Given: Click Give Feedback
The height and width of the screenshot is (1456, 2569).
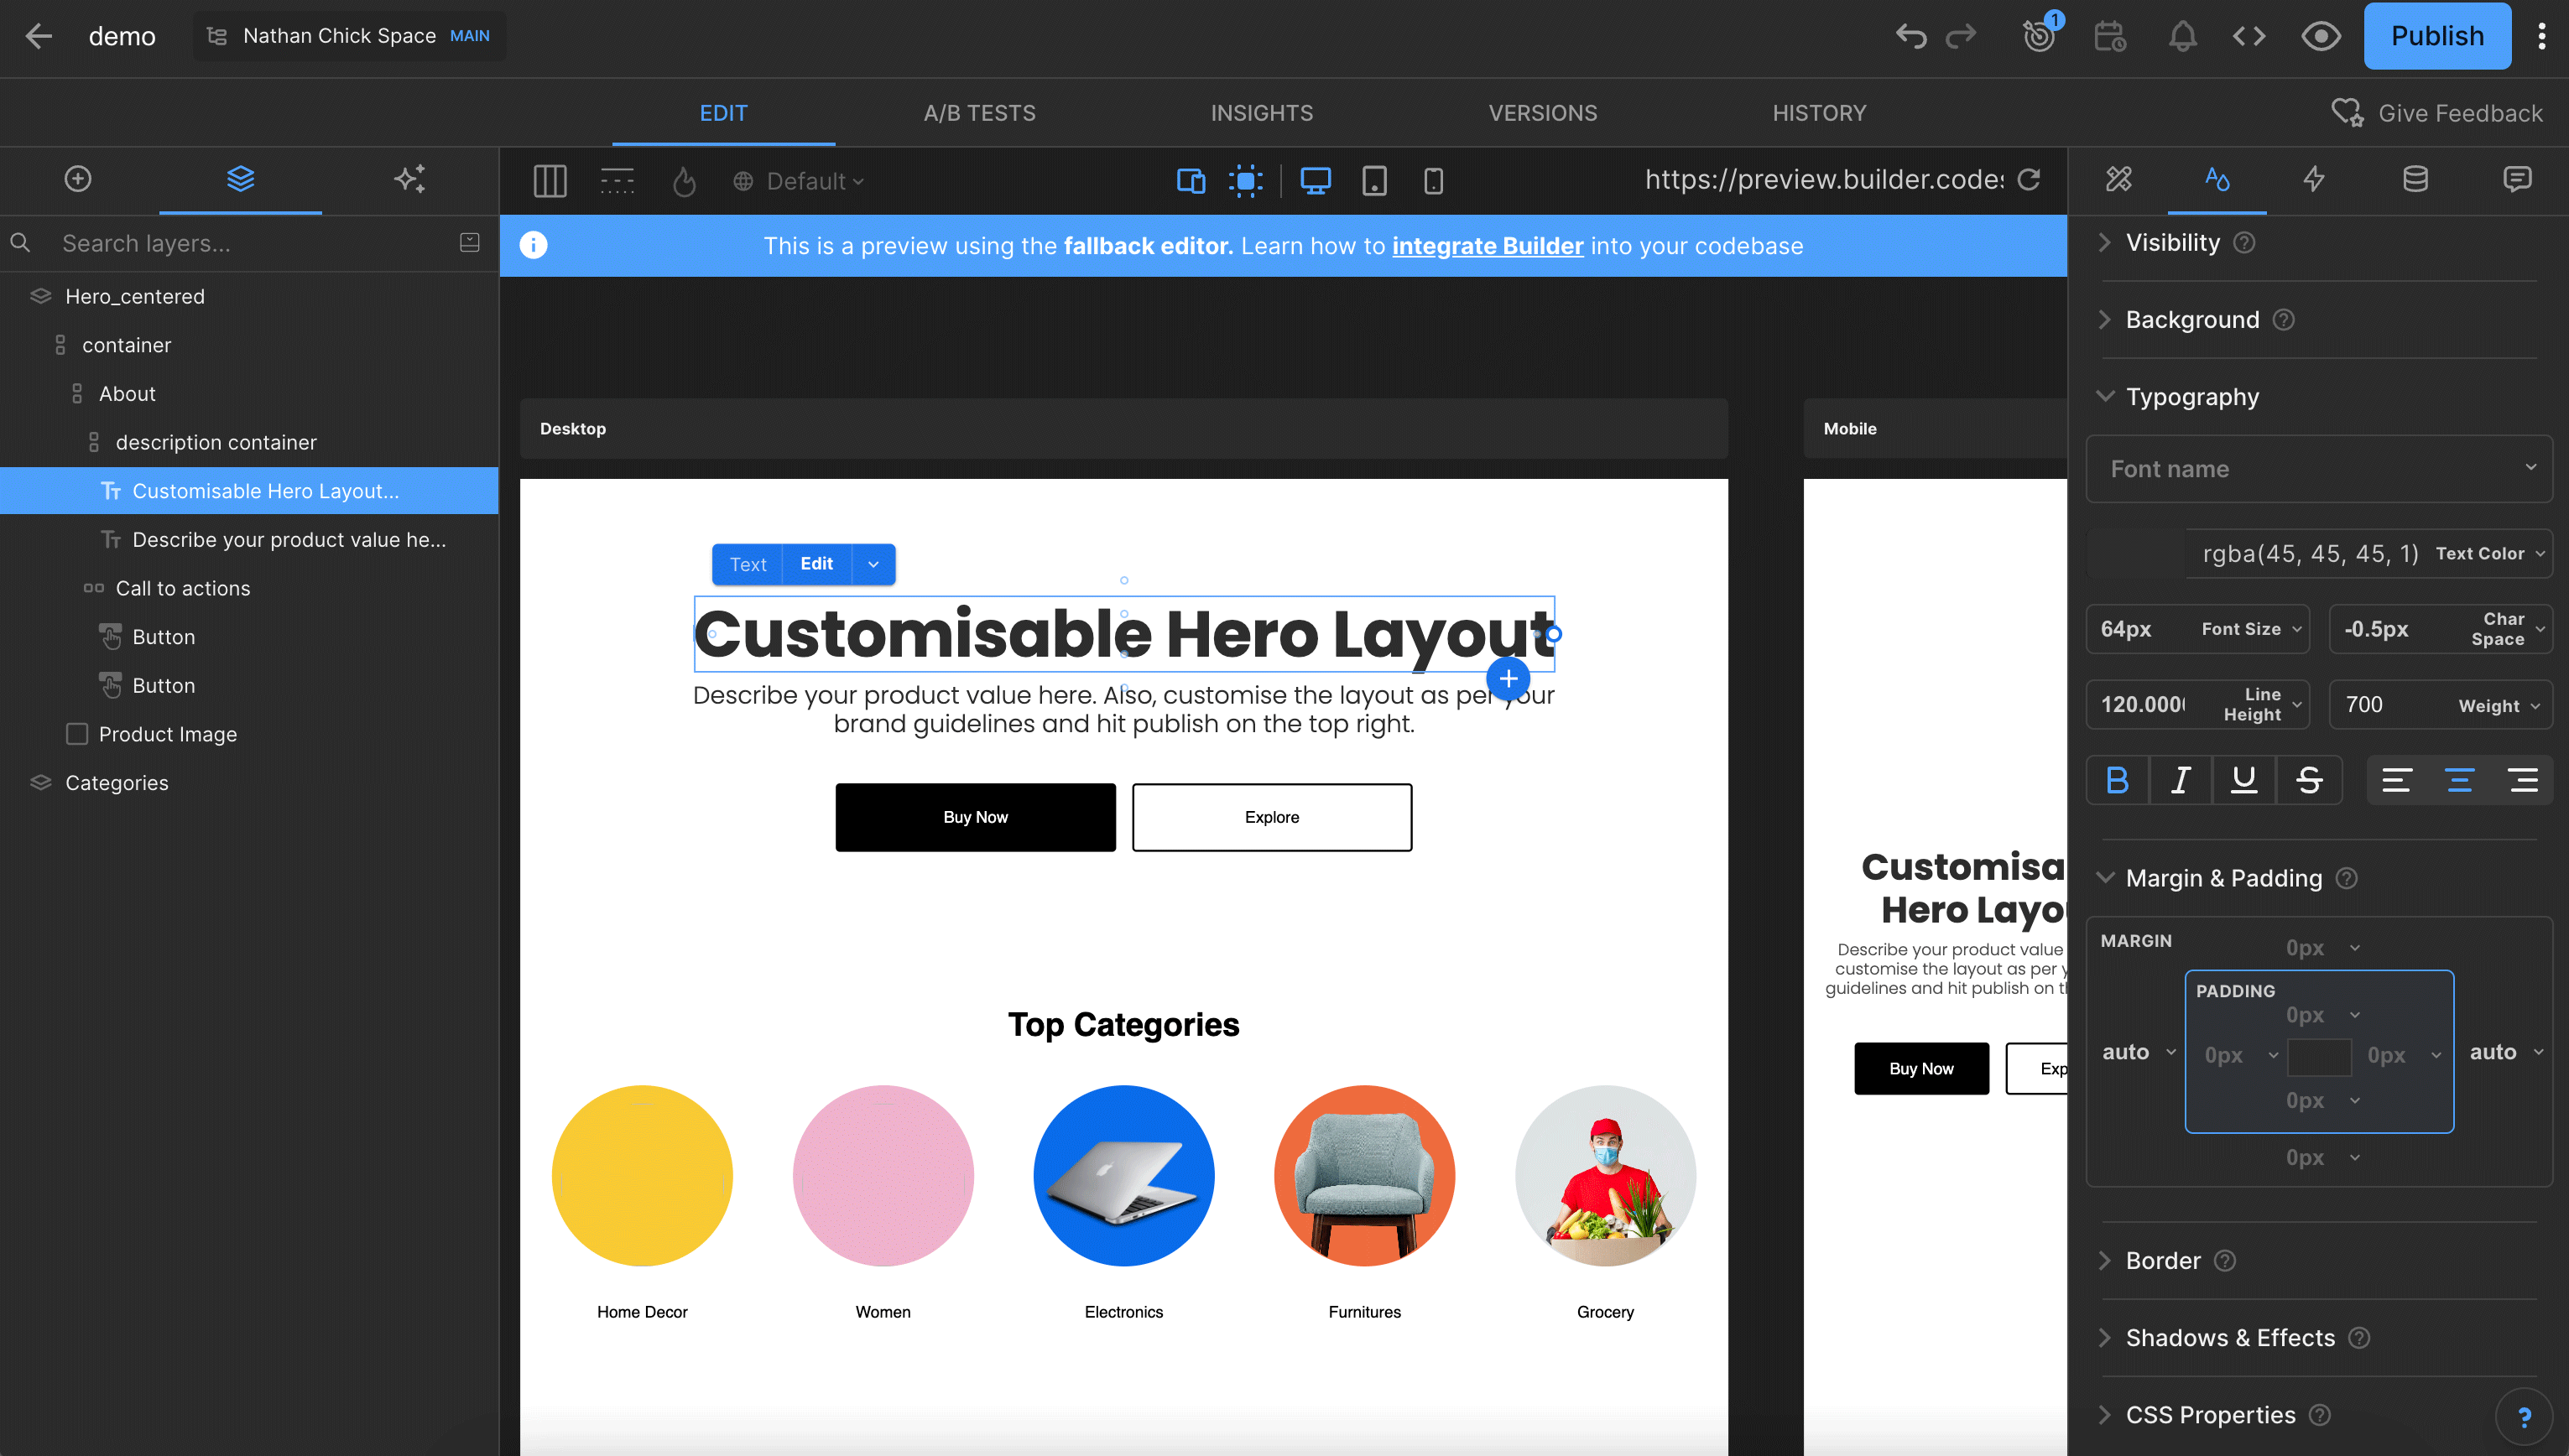Looking at the screenshot, I should tap(2437, 113).
